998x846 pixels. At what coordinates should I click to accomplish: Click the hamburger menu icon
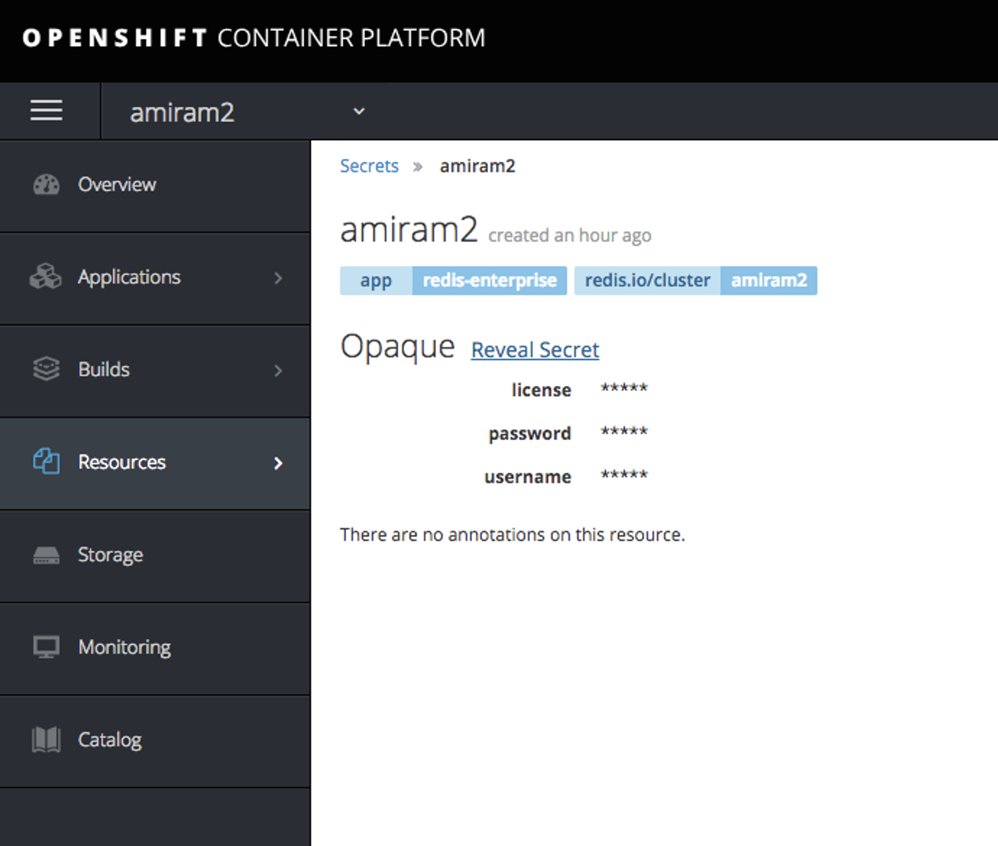47,111
